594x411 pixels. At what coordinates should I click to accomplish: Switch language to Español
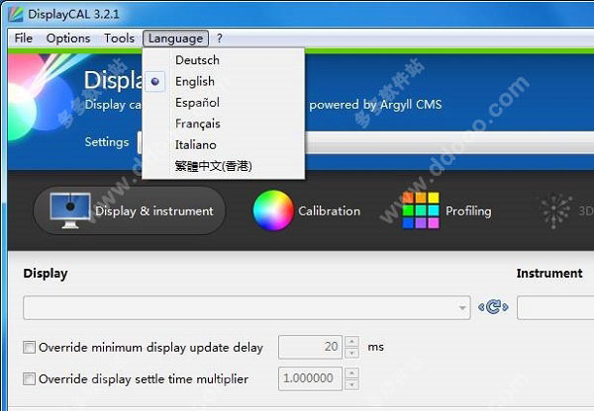tap(224, 103)
